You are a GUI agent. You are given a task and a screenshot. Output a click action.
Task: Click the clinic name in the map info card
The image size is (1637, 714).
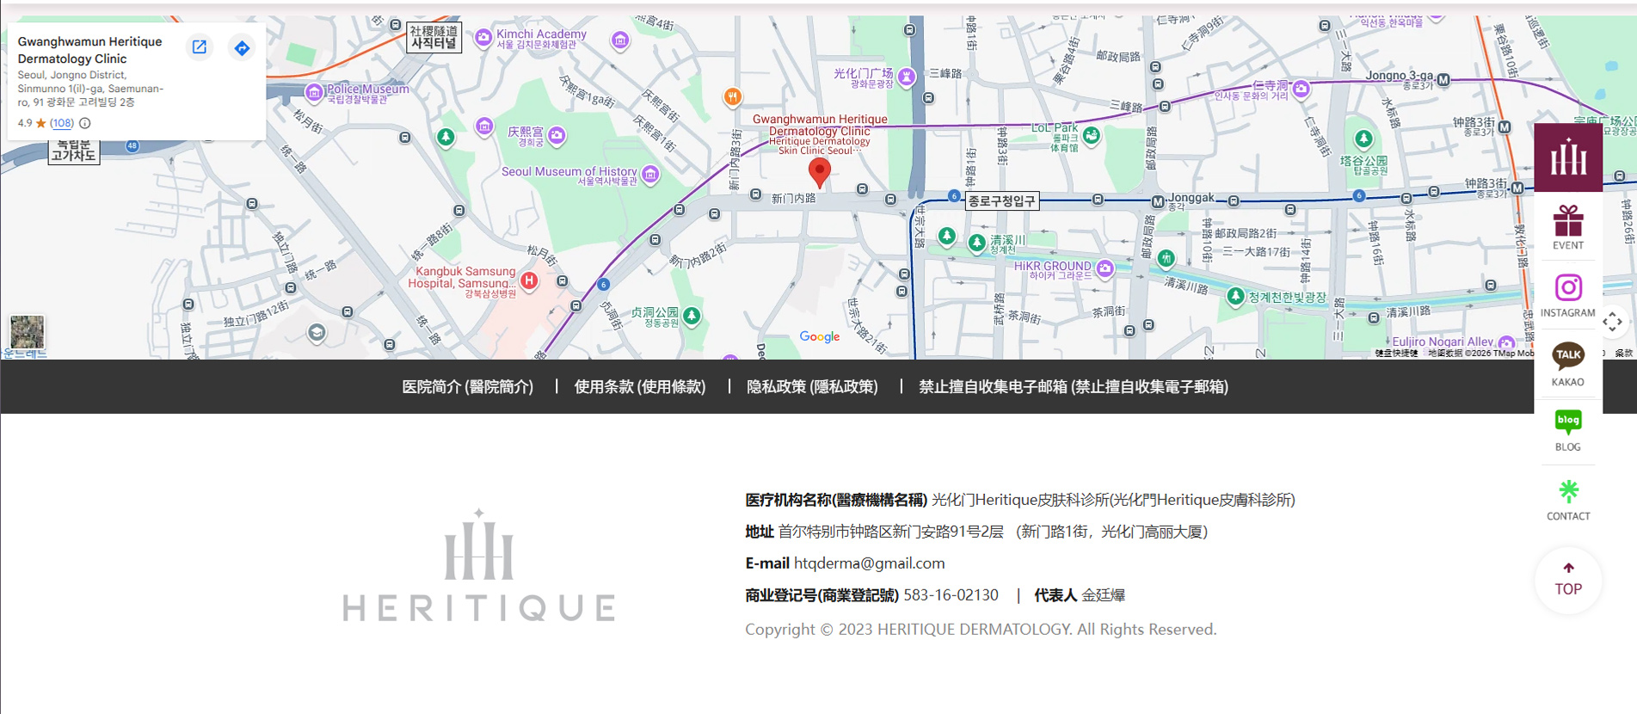(89, 50)
